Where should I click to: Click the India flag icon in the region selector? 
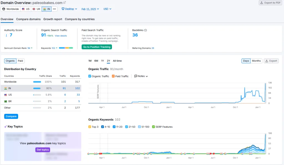[x=45, y=9]
